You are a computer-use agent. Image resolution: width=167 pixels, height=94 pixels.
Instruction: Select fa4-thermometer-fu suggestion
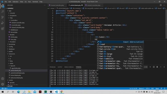pos(120,63)
